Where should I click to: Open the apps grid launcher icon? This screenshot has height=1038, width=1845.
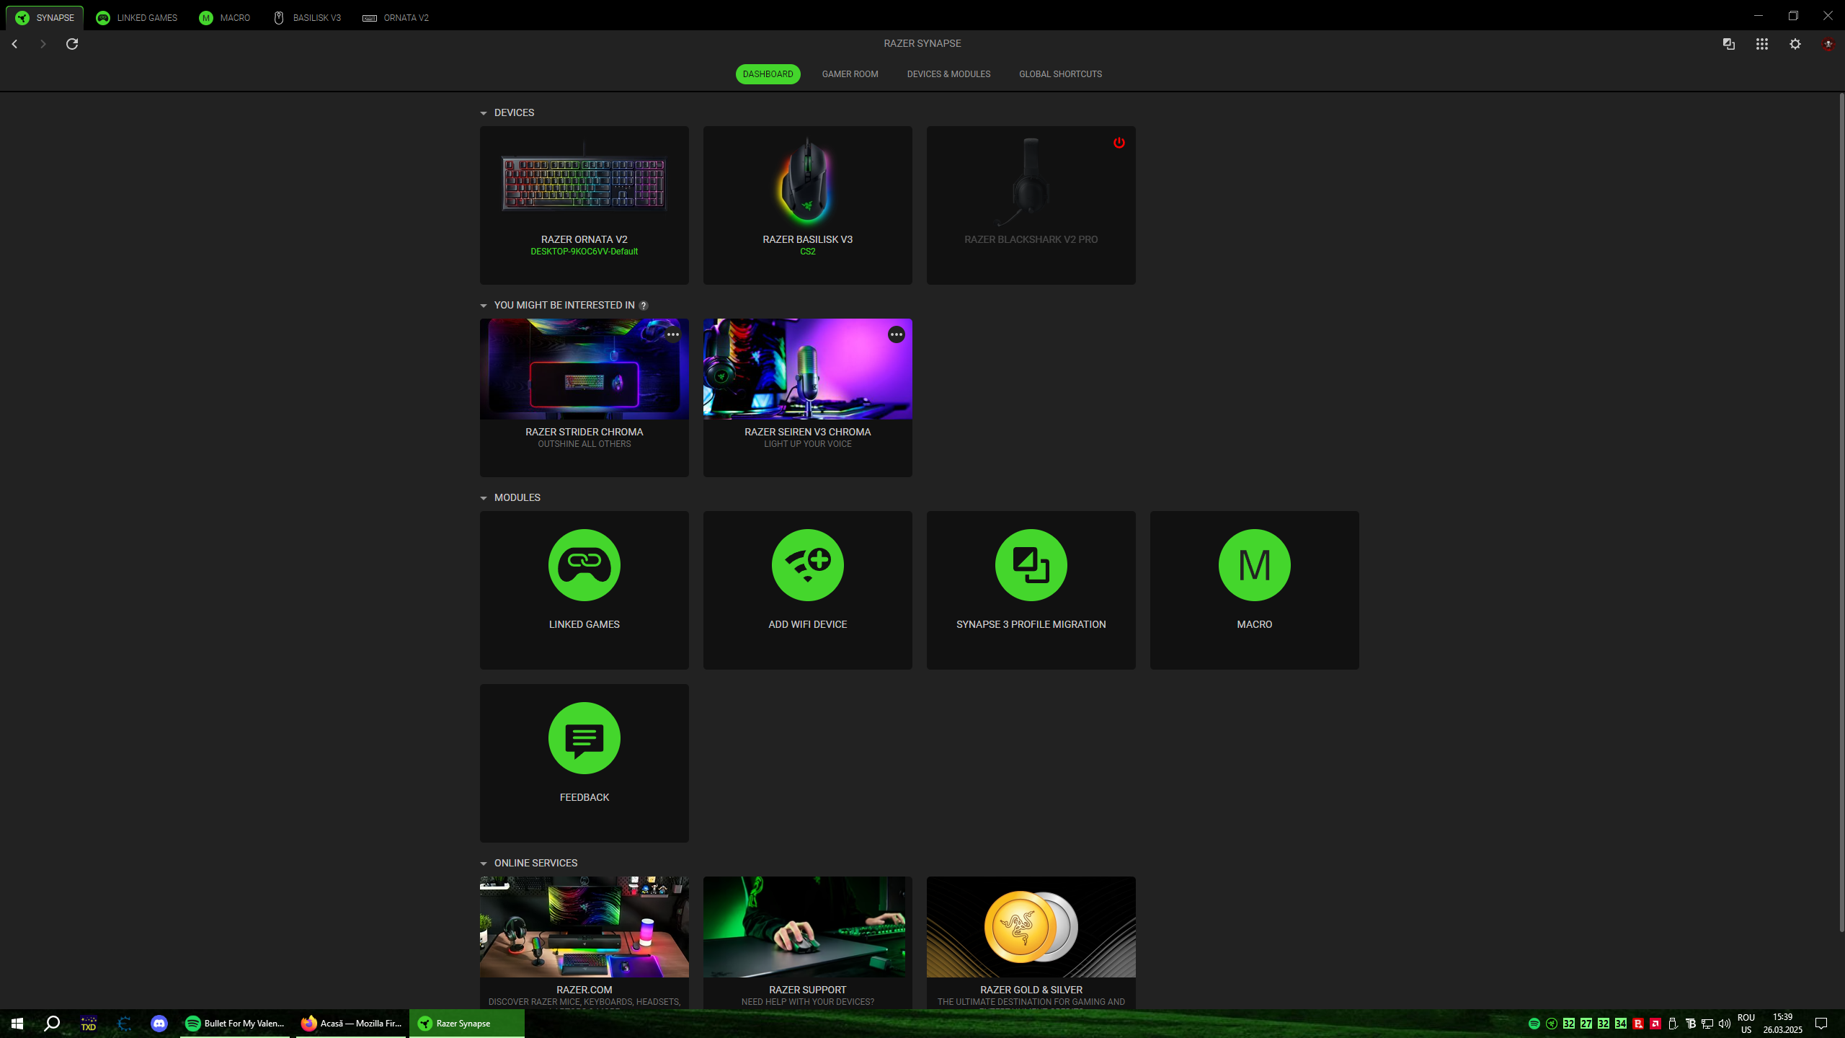[1761, 44]
